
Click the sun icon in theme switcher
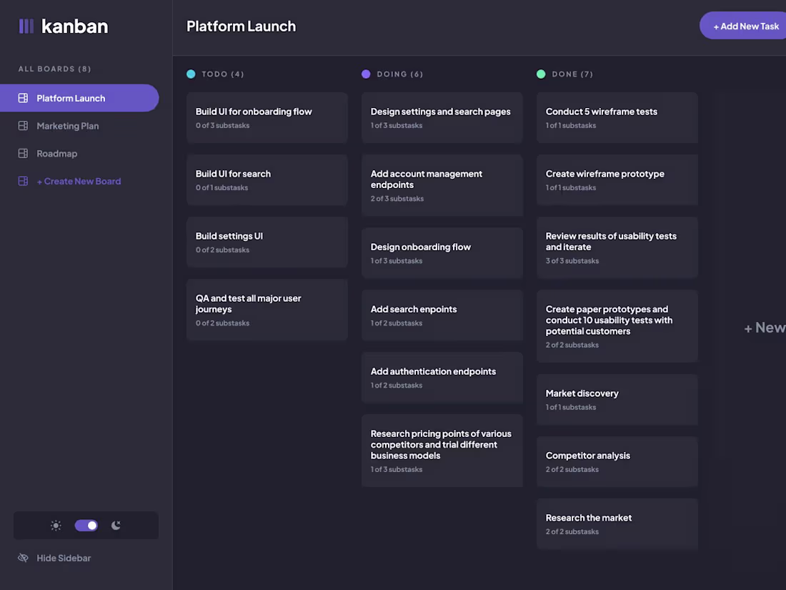(56, 525)
